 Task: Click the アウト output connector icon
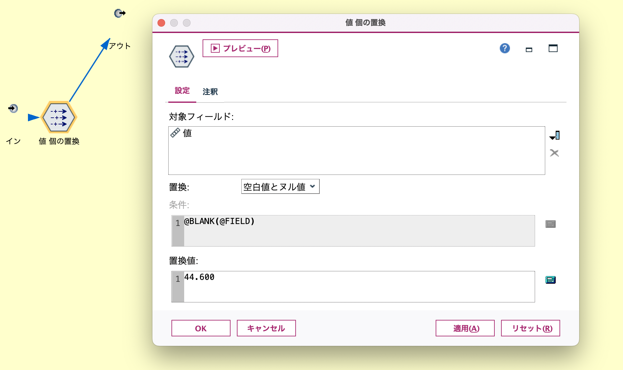[119, 13]
